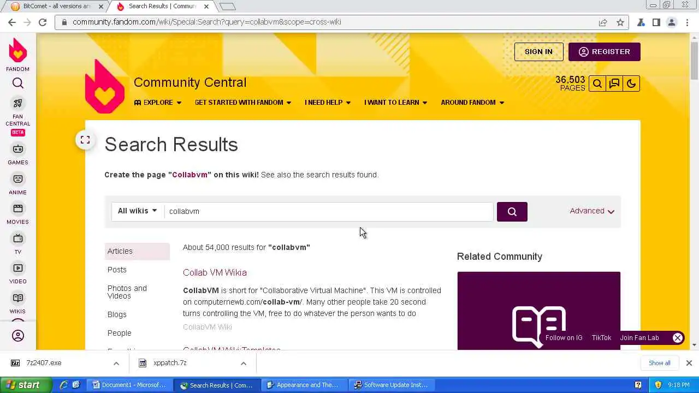Close the Search Results tab
This screenshot has height=393, width=699.
[206, 7]
